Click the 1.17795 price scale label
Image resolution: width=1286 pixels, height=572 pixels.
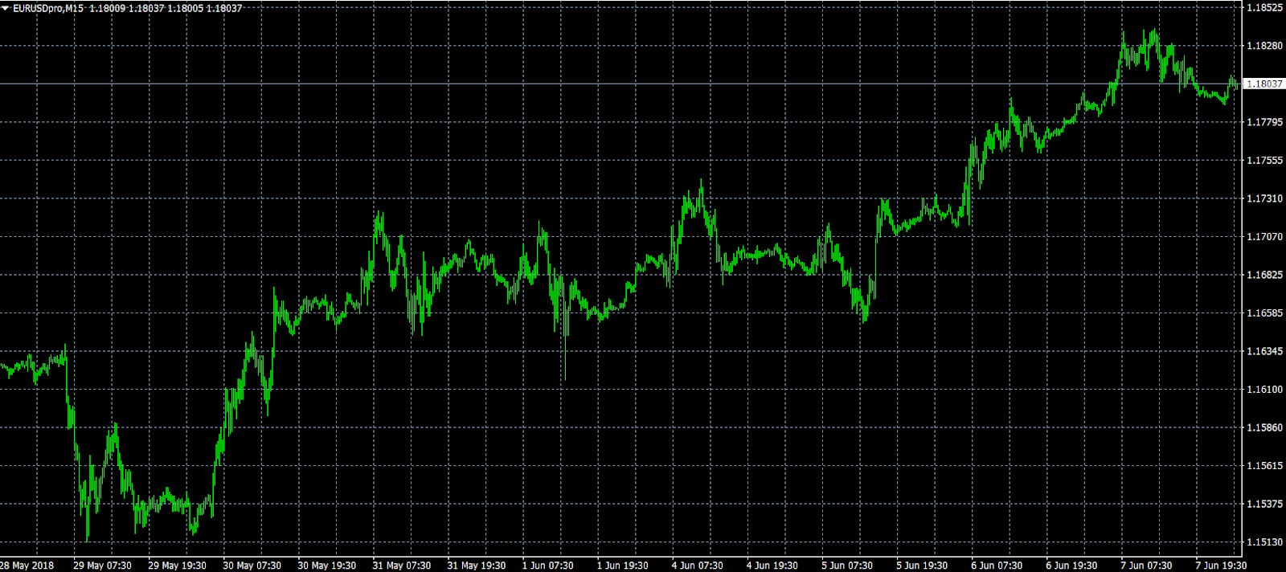(x=1264, y=122)
